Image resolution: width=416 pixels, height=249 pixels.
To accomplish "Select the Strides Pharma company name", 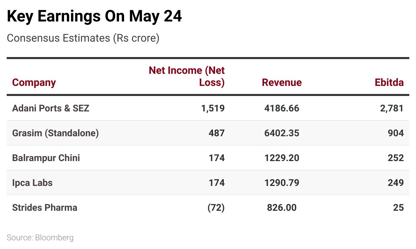I will [45, 208].
